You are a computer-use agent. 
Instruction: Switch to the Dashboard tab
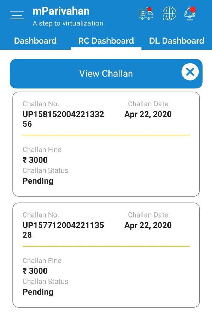tap(35, 41)
